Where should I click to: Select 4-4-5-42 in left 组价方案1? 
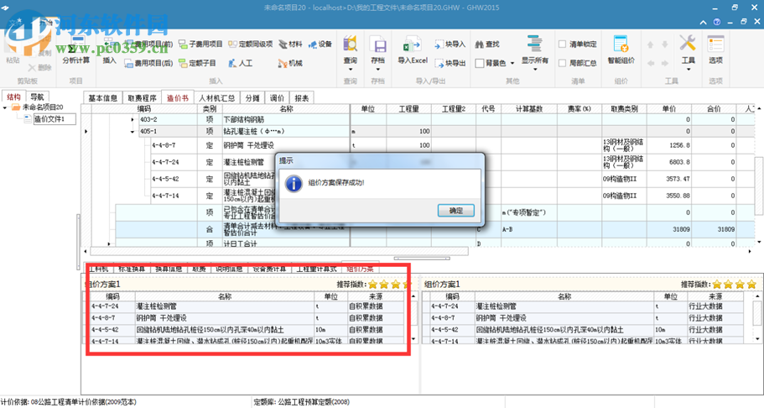click(247, 330)
